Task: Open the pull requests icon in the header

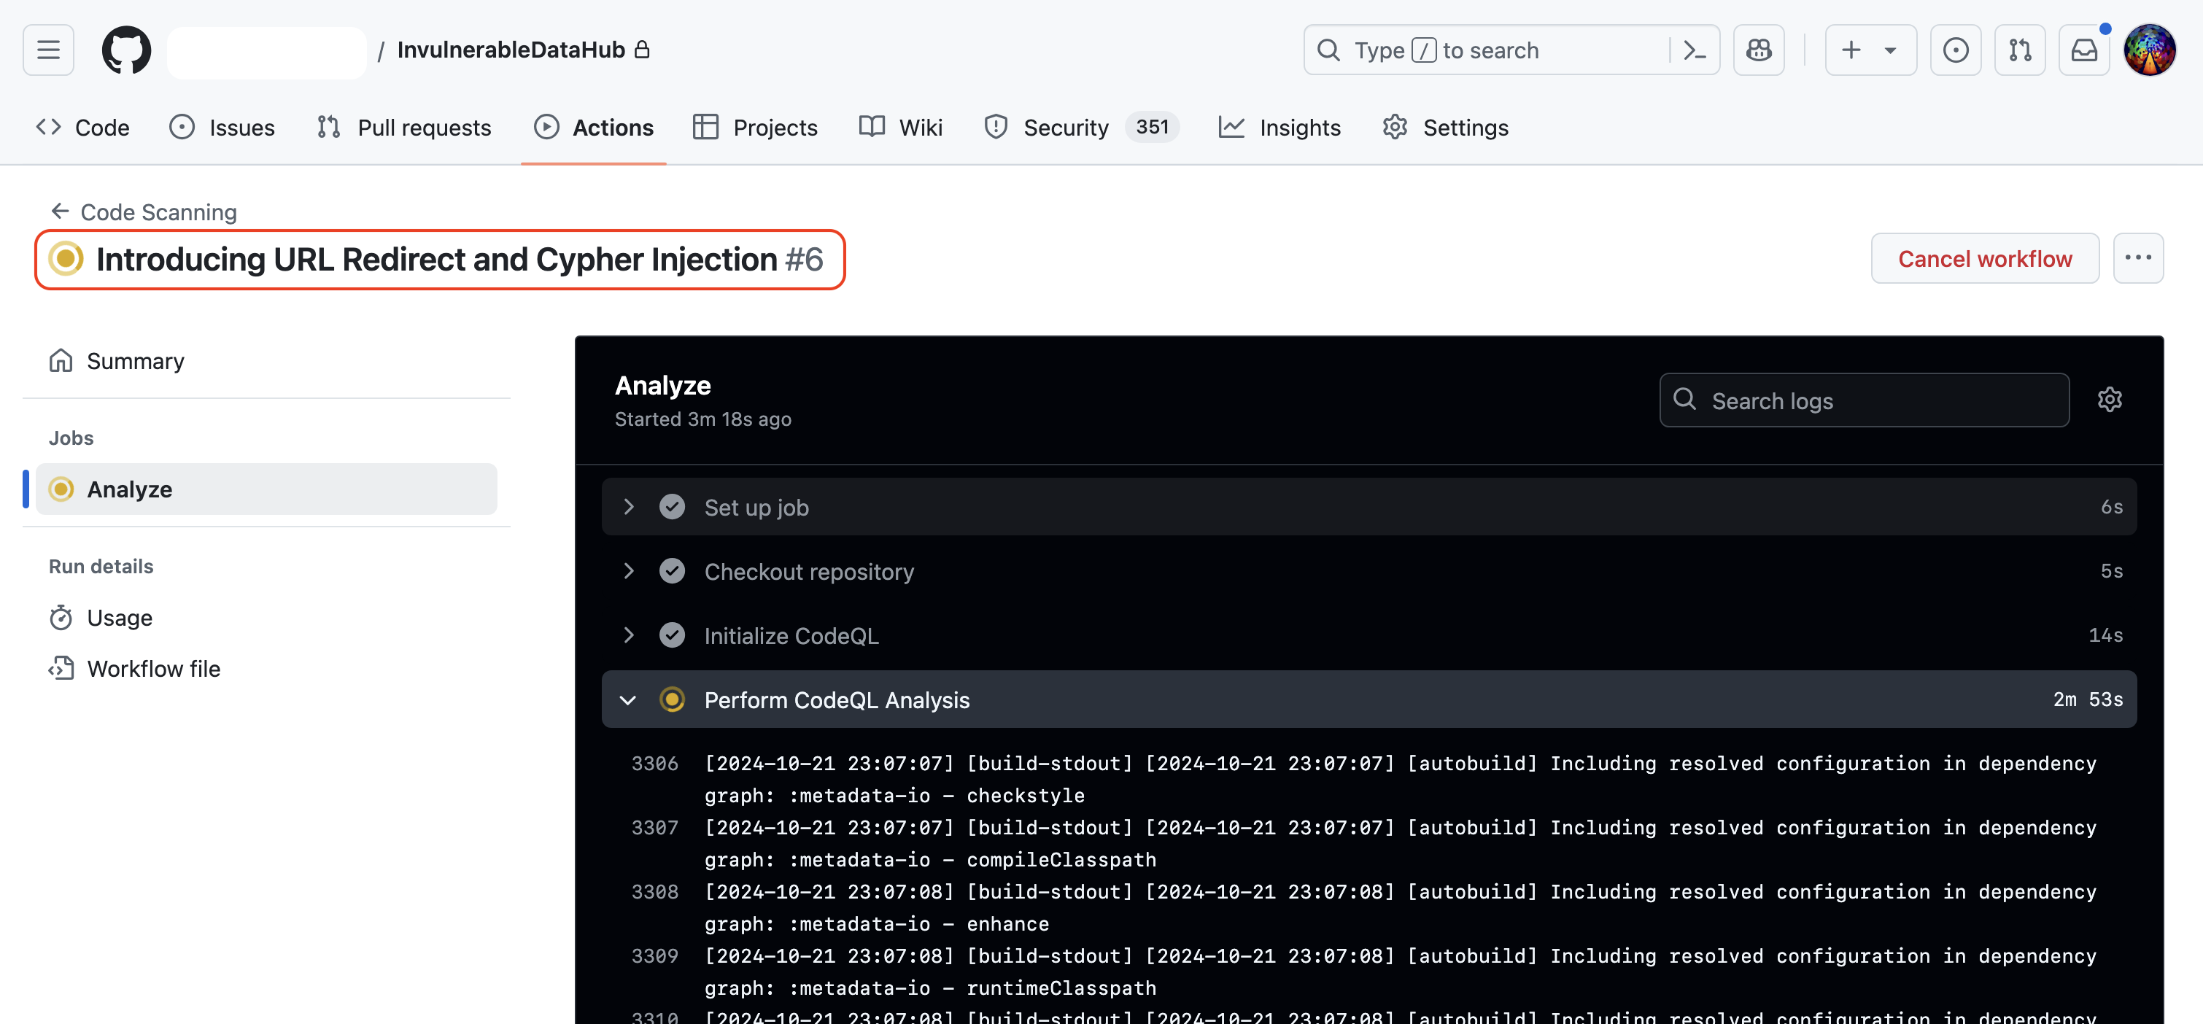Action: pyautogui.click(x=2019, y=50)
